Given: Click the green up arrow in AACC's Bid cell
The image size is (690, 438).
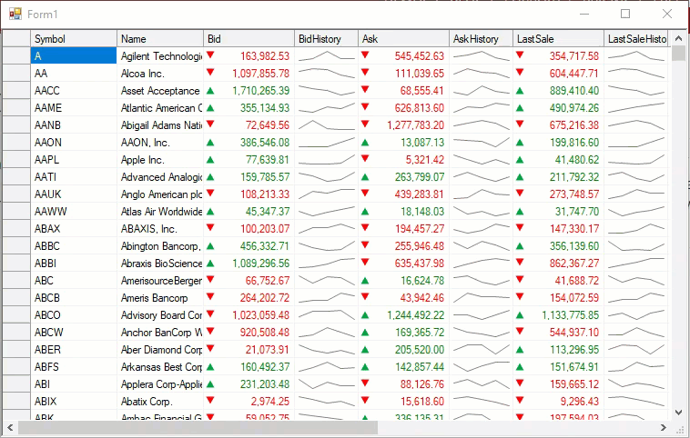Looking at the screenshot, I should click(210, 90).
